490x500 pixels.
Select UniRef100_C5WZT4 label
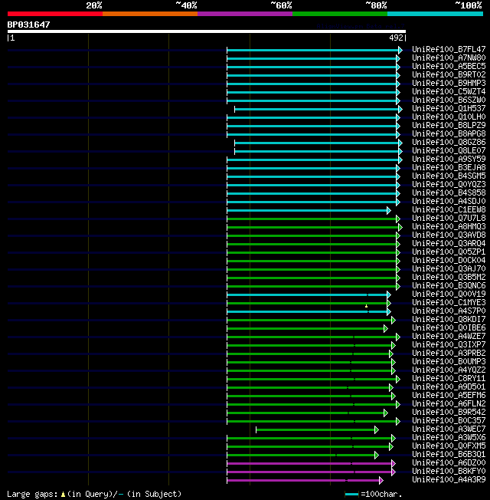[x=449, y=92]
